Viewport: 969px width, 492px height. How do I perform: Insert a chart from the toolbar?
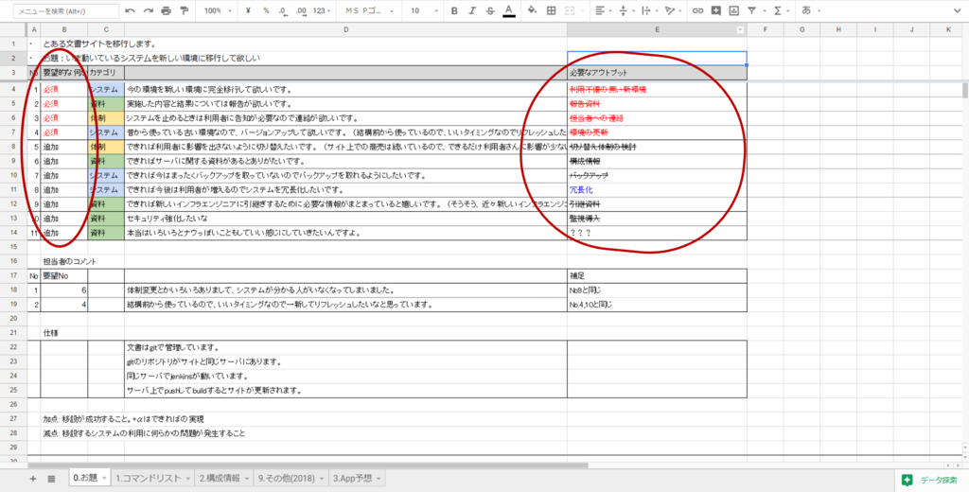[x=735, y=10]
